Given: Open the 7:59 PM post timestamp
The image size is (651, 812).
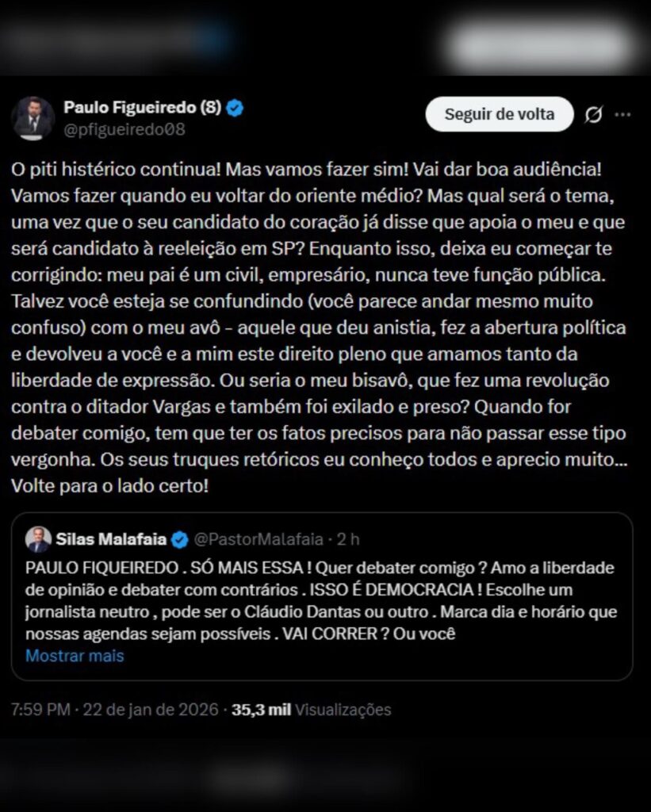Looking at the screenshot, I should click(40, 710).
